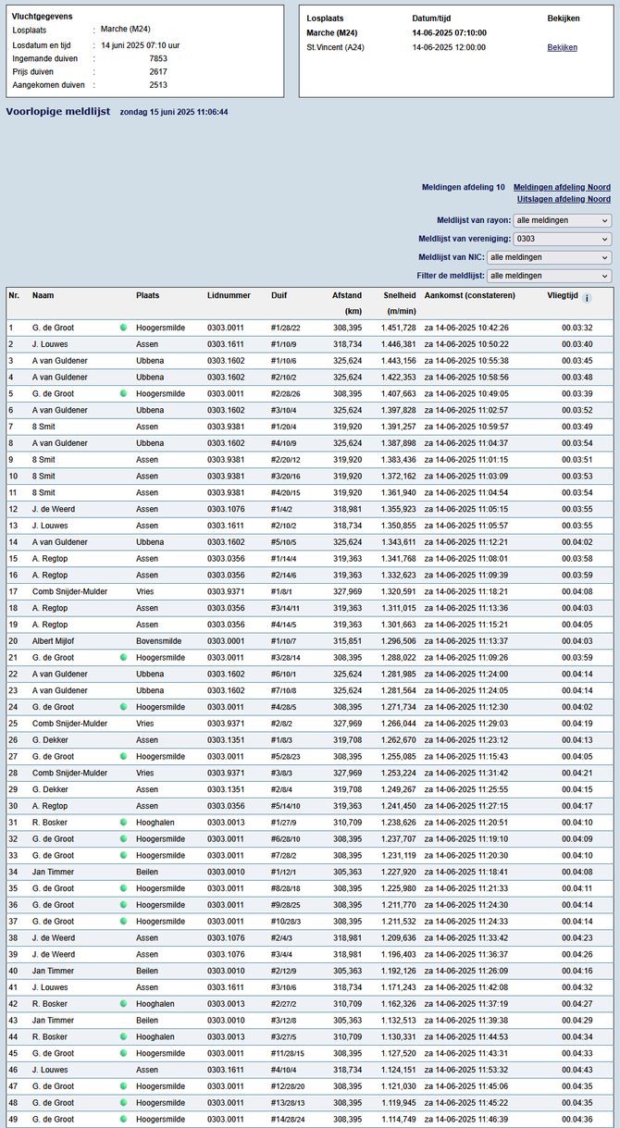Open the 'Meldingen afdeling Noord' link
The image size is (620, 1128).
[562, 187]
